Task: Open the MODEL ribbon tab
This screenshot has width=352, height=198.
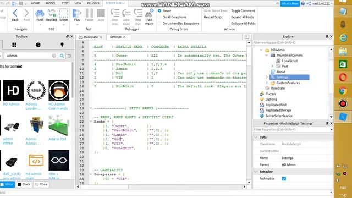Action: 51,3
